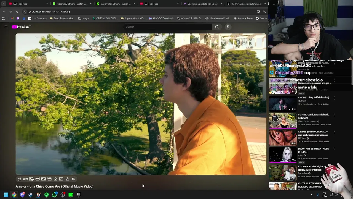This screenshot has width=353, height=199.
Task: Open Epic Games Launcher from the taskbar
Action: (x=79, y=195)
